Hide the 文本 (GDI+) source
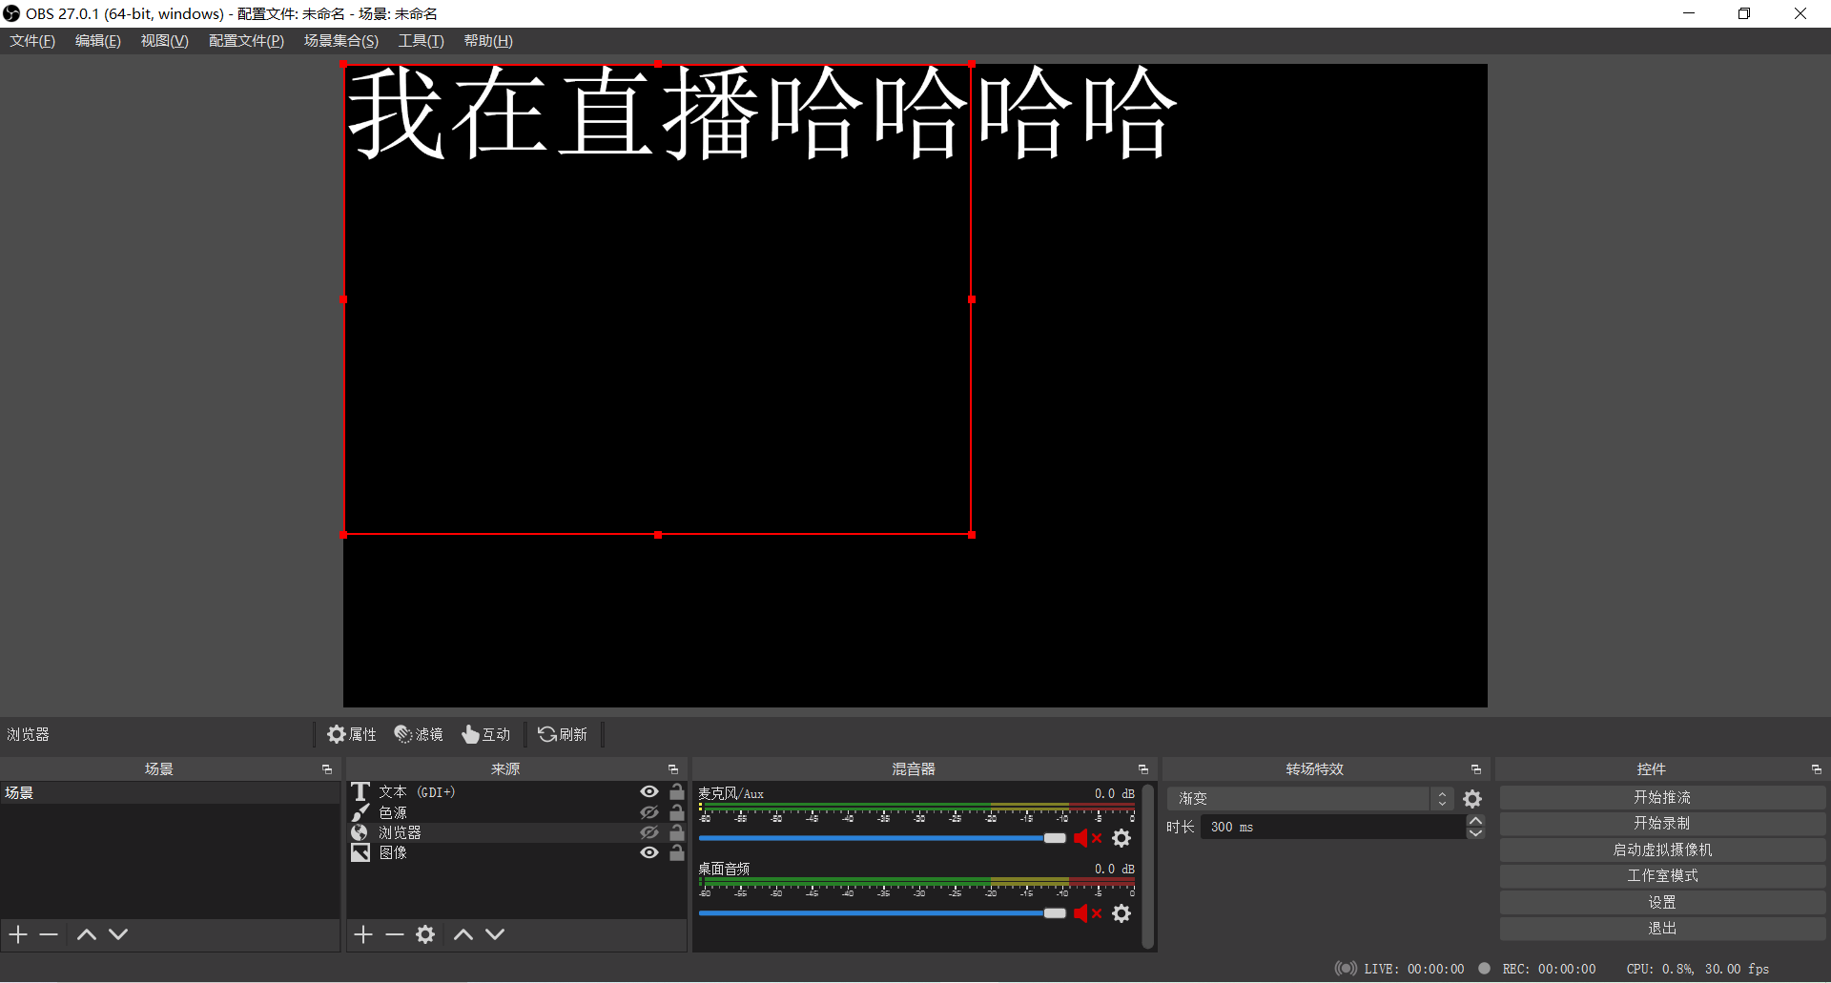Screen dimensions: 1831x983 [648, 791]
